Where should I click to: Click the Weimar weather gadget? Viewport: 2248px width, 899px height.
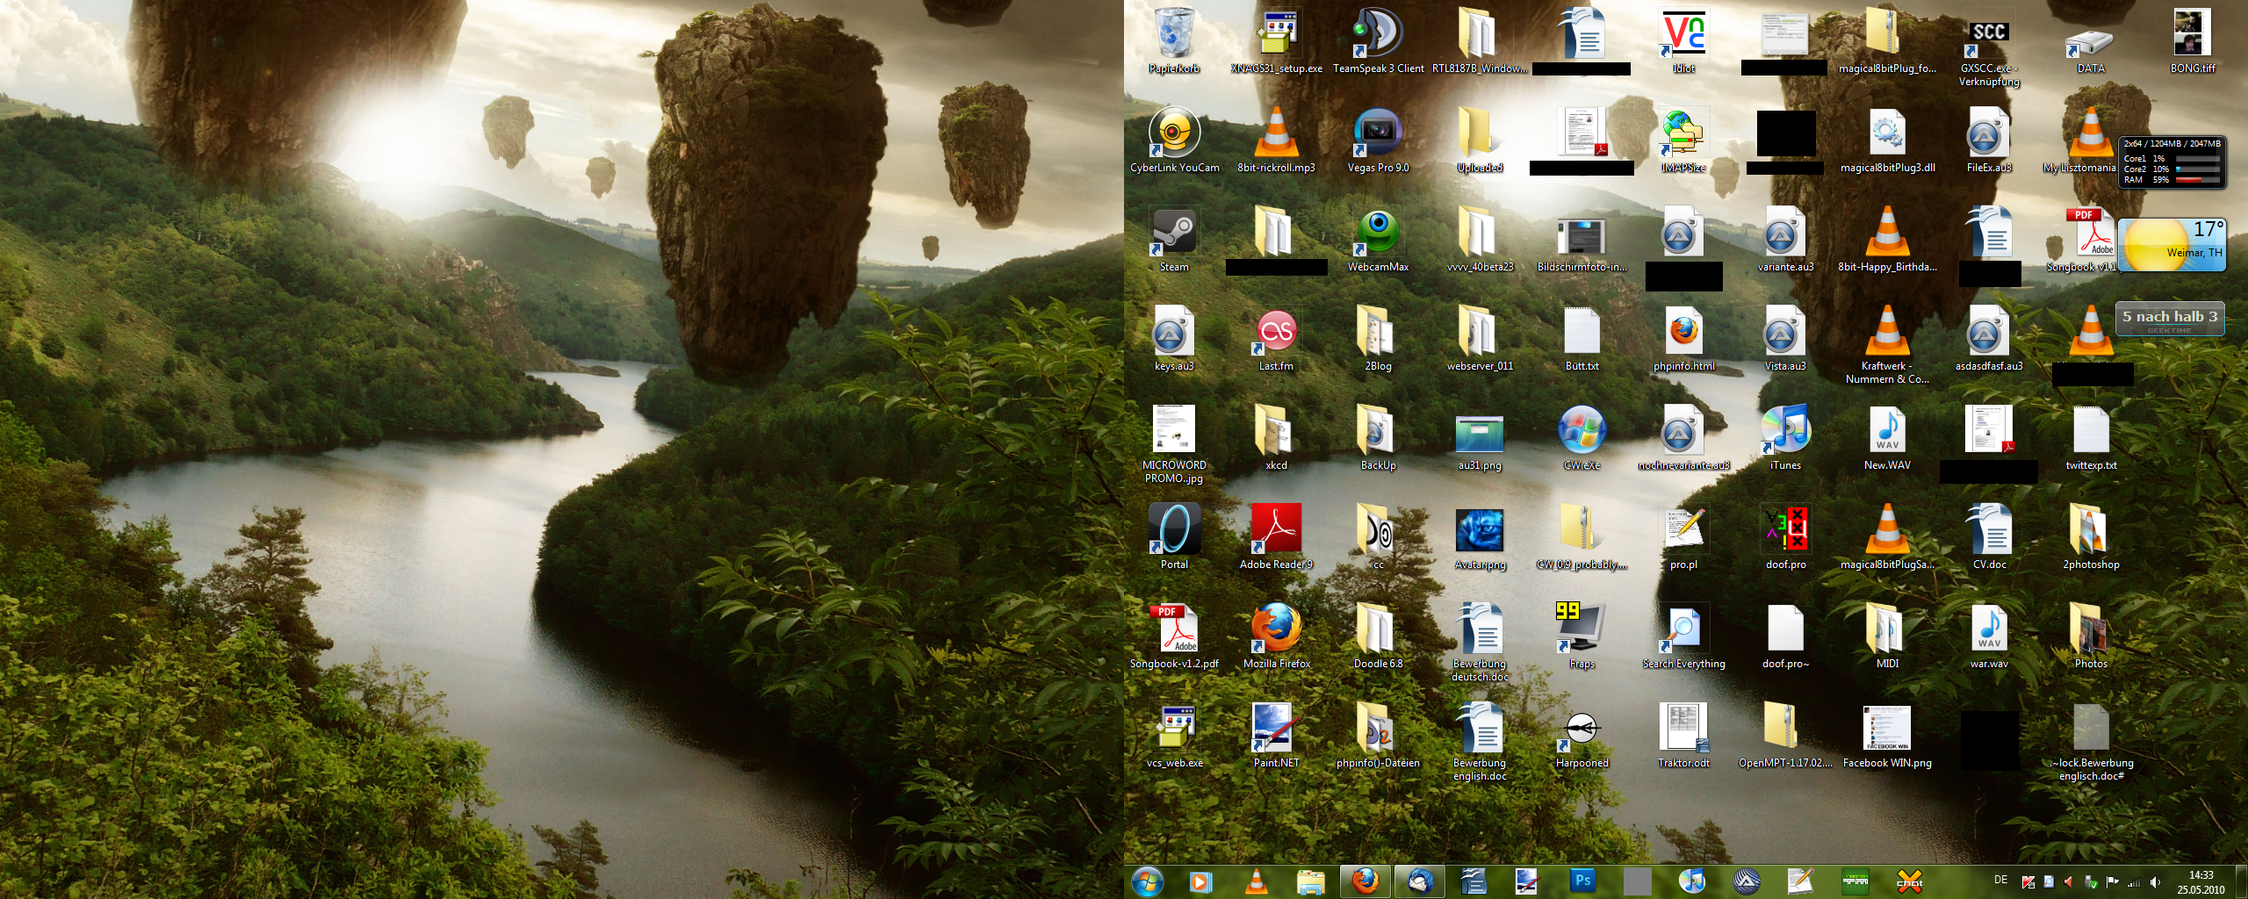pyautogui.click(x=2171, y=245)
